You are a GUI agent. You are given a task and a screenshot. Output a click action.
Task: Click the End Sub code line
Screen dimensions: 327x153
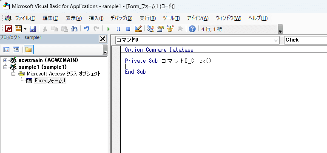pos(135,72)
